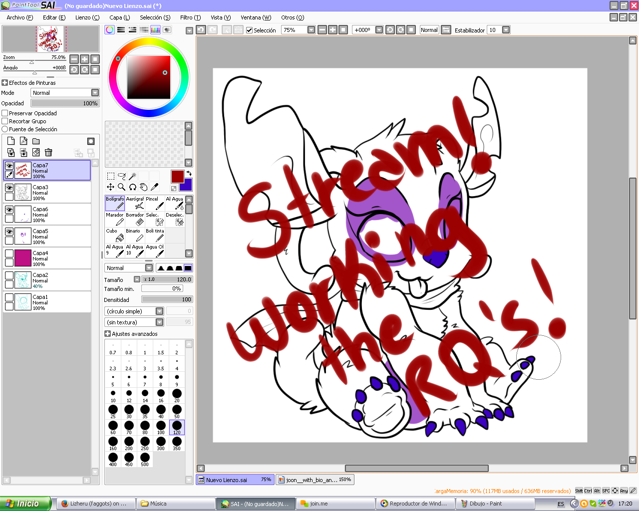This screenshot has width=639, height=511.
Task: Open the Lienzo menu
Action: tap(87, 17)
